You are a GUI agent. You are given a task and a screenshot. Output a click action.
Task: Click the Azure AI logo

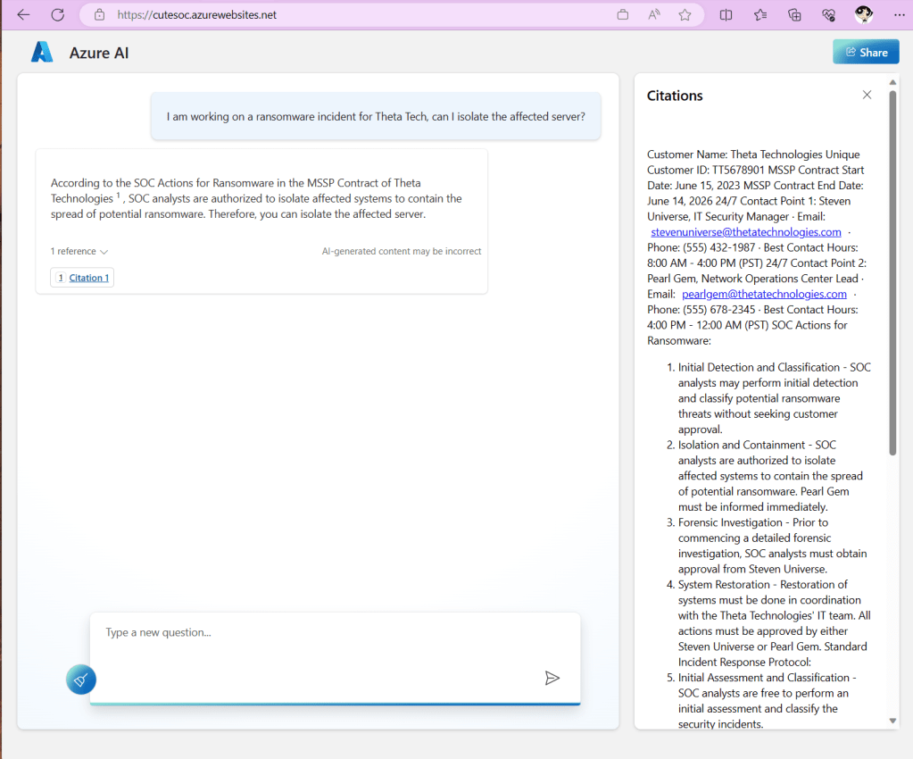click(x=42, y=53)
